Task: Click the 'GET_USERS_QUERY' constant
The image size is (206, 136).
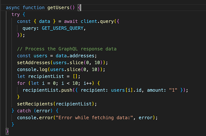Action: click(x=62, y=28)
